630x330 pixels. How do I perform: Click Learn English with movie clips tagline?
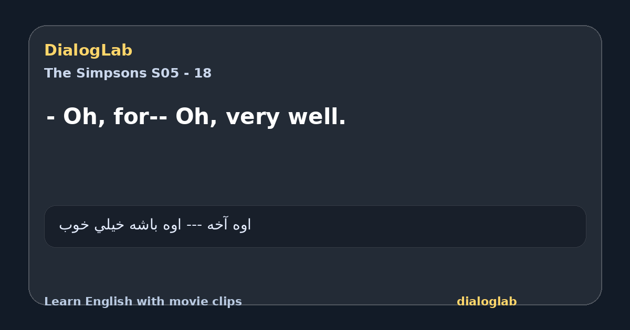[143, 302]
